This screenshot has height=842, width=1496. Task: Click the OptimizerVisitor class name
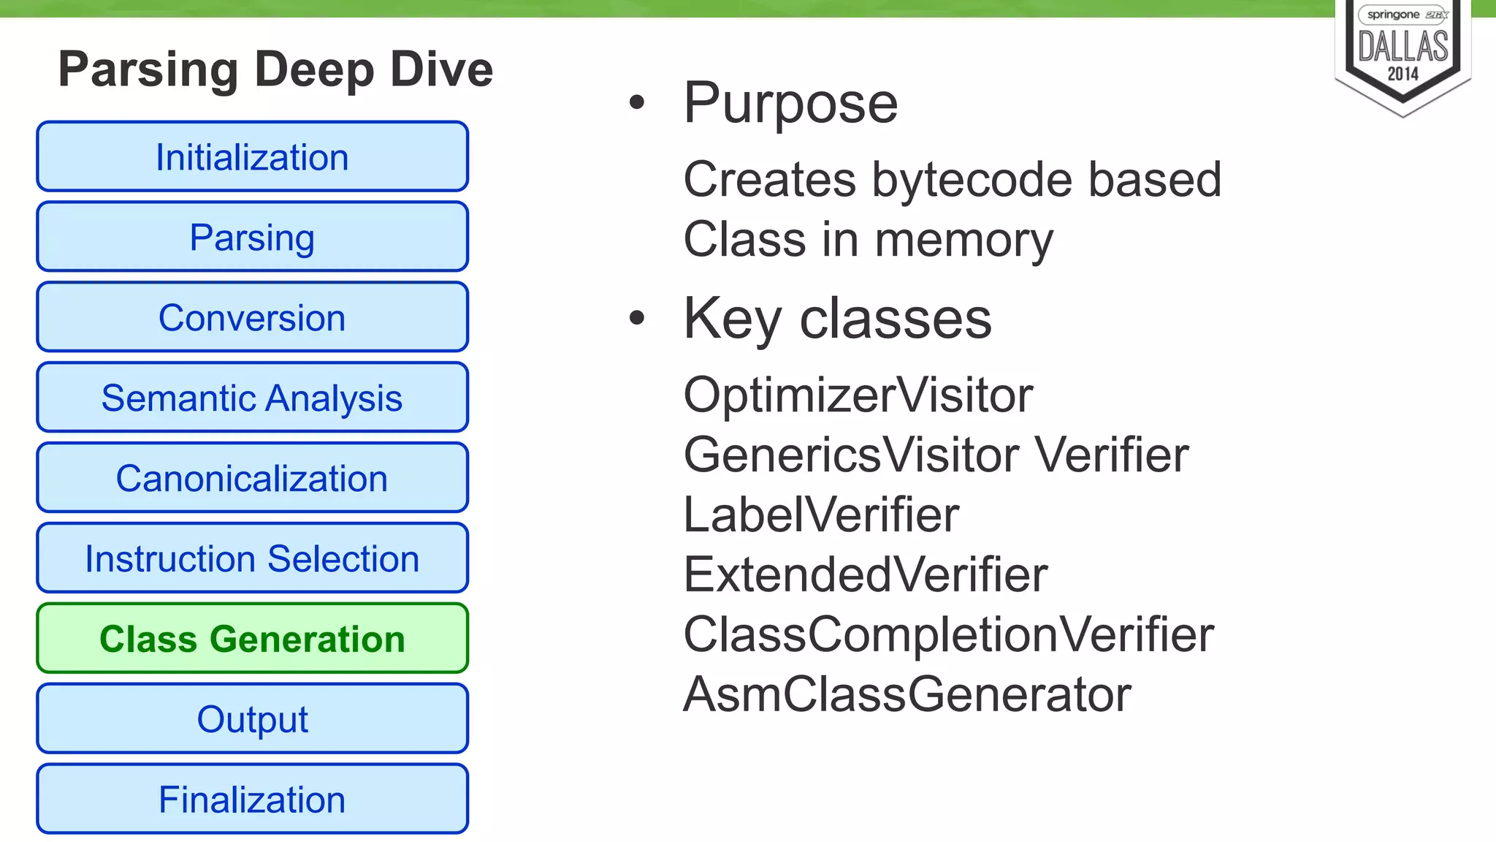click(858, 395)
